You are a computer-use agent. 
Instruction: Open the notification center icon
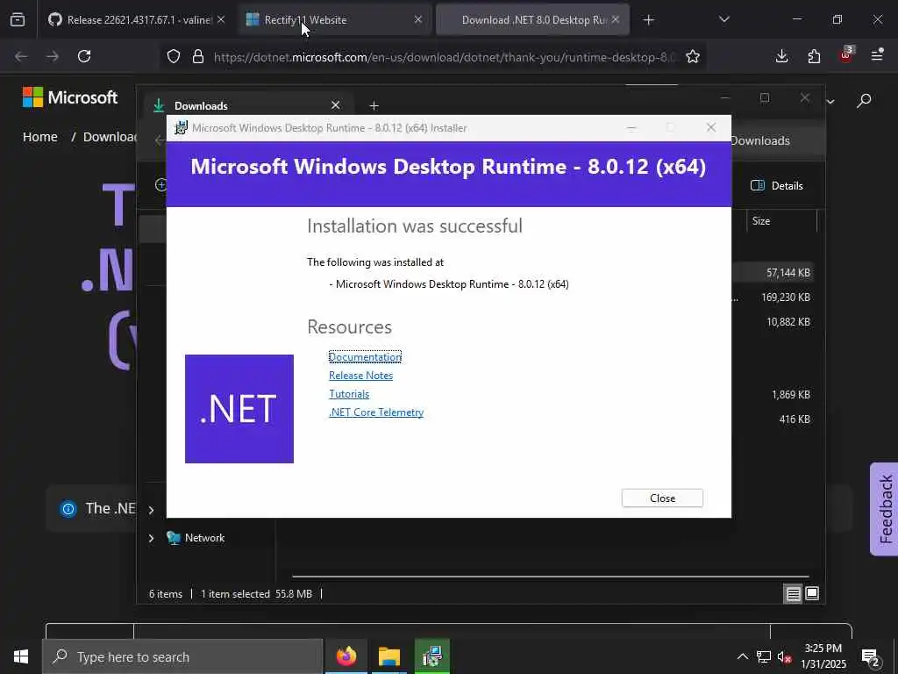pyautogui.click(x=871, y=657)
